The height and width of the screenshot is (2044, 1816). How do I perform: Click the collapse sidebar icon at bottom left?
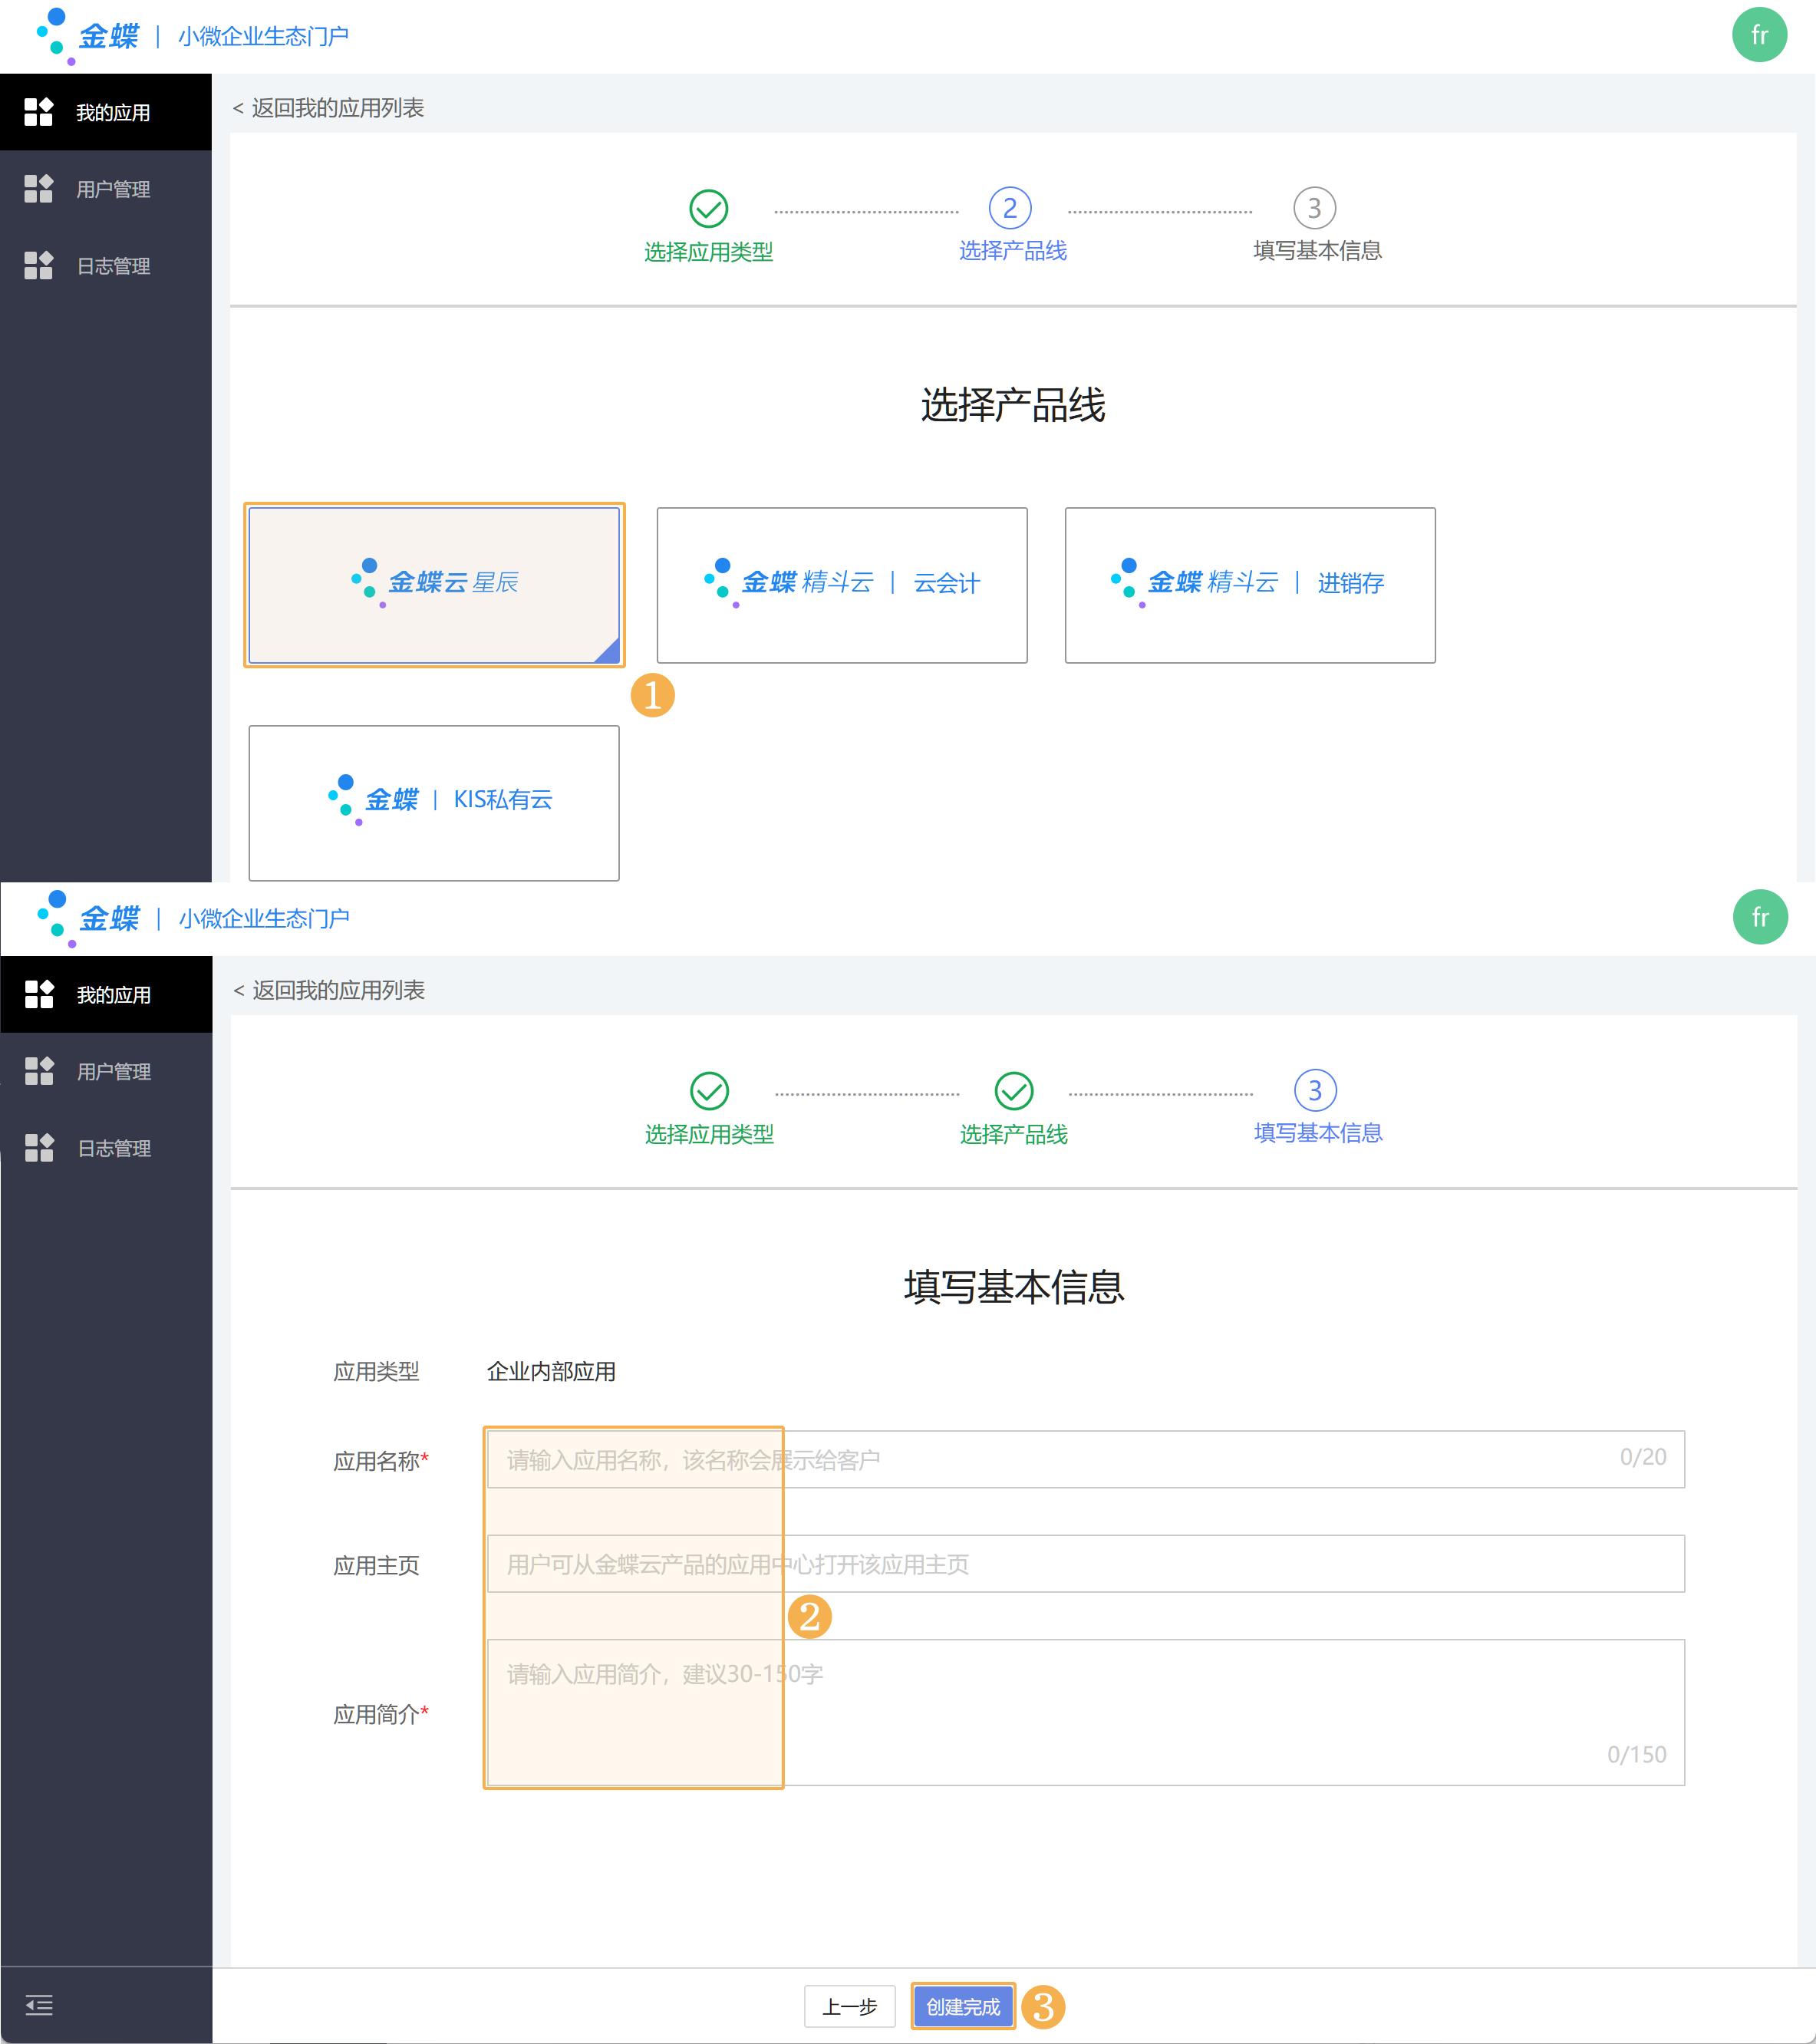tap(38, 2005)
